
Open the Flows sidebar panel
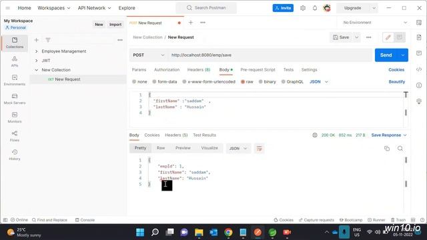coord(15,136)
